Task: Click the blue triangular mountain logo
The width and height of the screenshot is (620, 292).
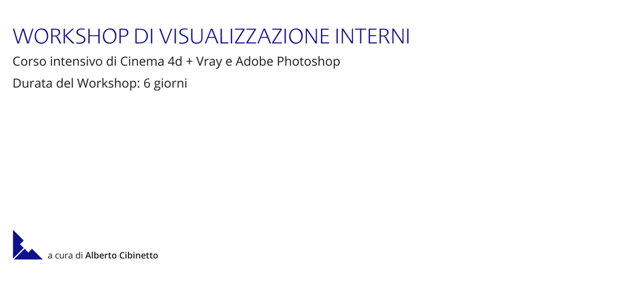Action: click(x=27, y=245)
